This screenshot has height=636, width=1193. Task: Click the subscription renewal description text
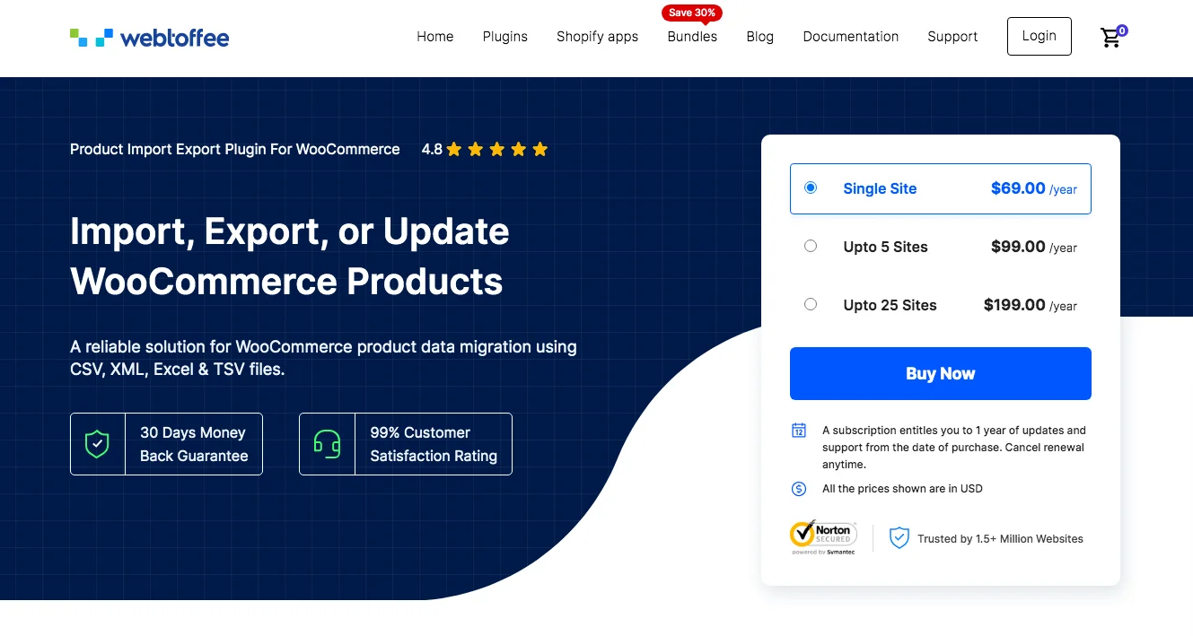coord(954,448)
